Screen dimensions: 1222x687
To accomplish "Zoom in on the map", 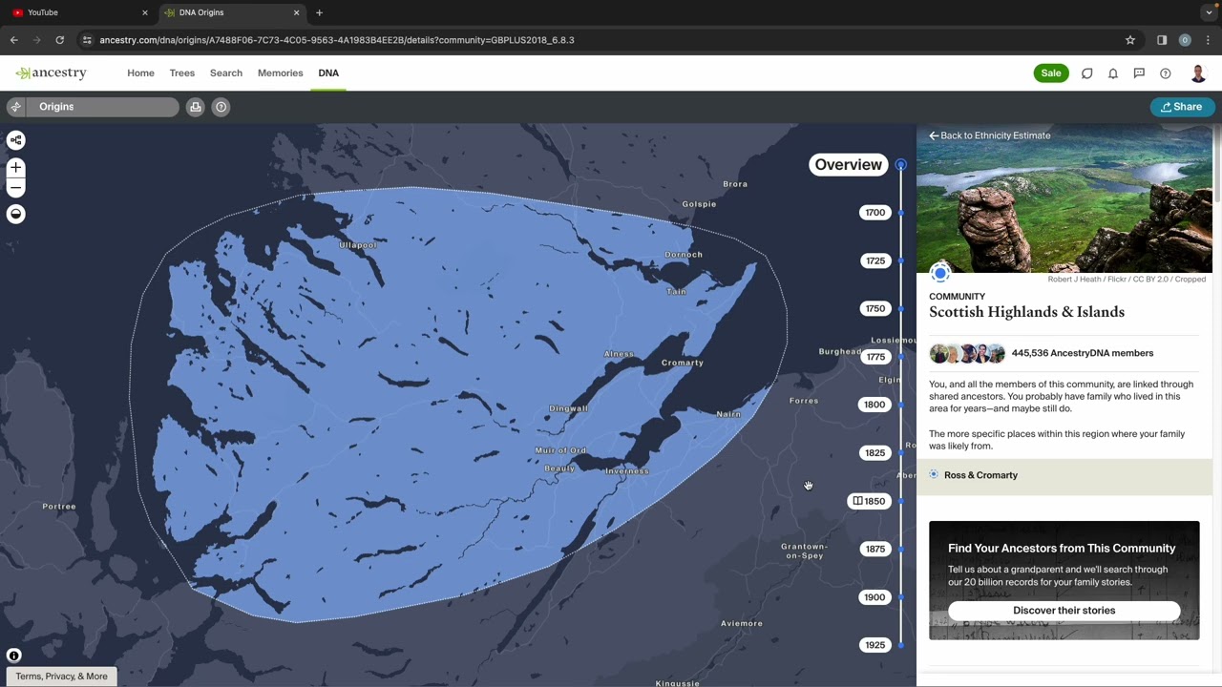I will click(x=15, y=168).
